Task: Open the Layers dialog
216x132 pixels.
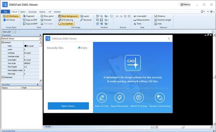Action: pos(85,16)
